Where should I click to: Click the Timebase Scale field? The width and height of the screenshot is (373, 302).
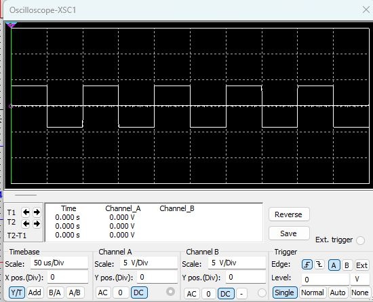click(x=59, y=263)
